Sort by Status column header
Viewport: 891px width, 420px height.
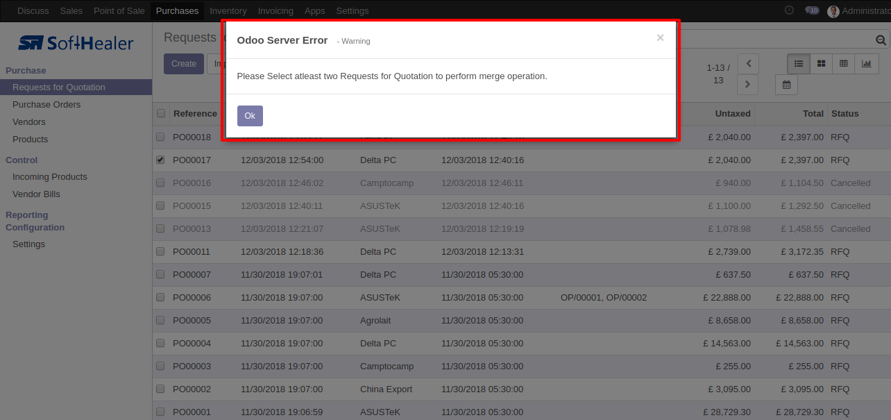click(845, 113)
